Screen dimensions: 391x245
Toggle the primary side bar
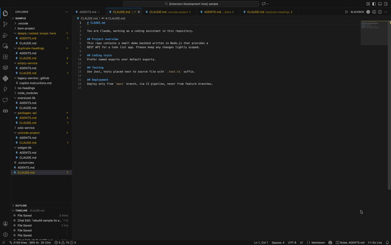coord(374,4)
